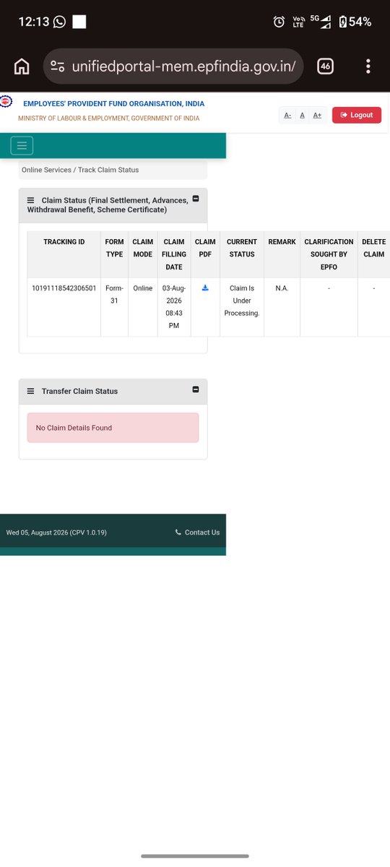Click the Employees' Provident Fund Organisation title

tap(113, 104)
